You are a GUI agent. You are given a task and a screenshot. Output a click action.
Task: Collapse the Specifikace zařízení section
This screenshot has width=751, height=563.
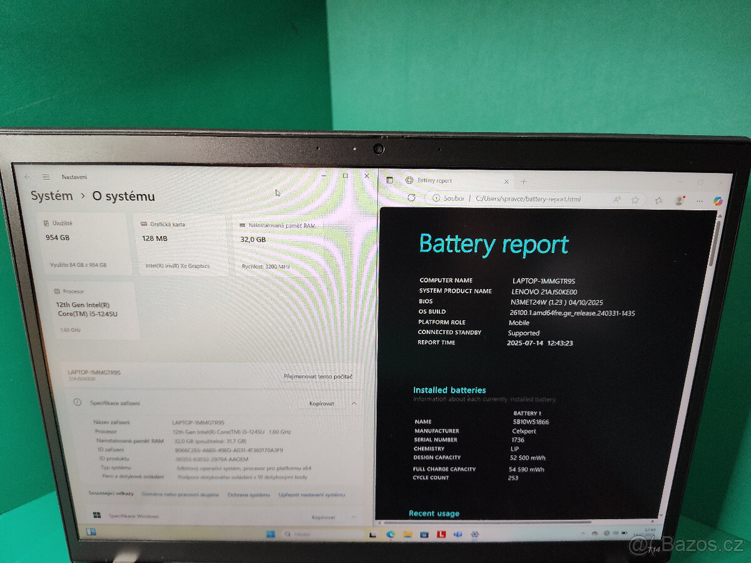(354, 403)
